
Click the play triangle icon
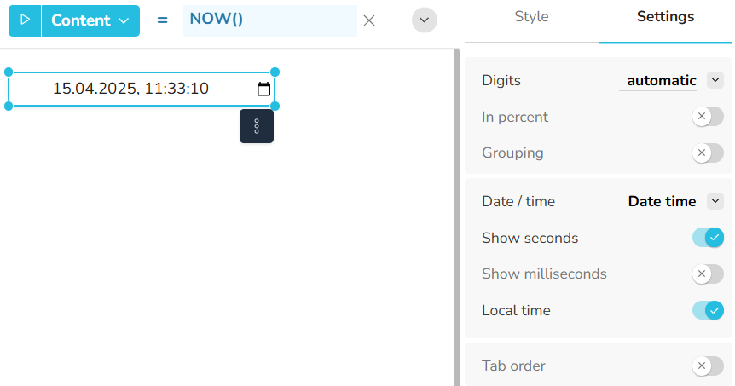[25, 20]
